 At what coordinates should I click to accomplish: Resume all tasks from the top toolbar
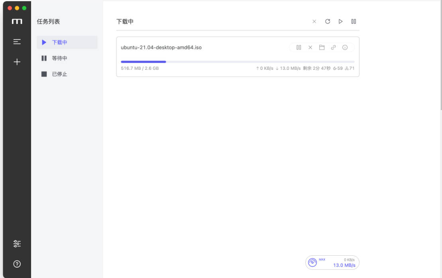pos(340,22)
